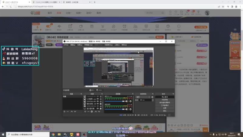Click the audio waveform icon in Douyu toolbar
The width and height of the screenshot is (243, 137).
point(59,26)
